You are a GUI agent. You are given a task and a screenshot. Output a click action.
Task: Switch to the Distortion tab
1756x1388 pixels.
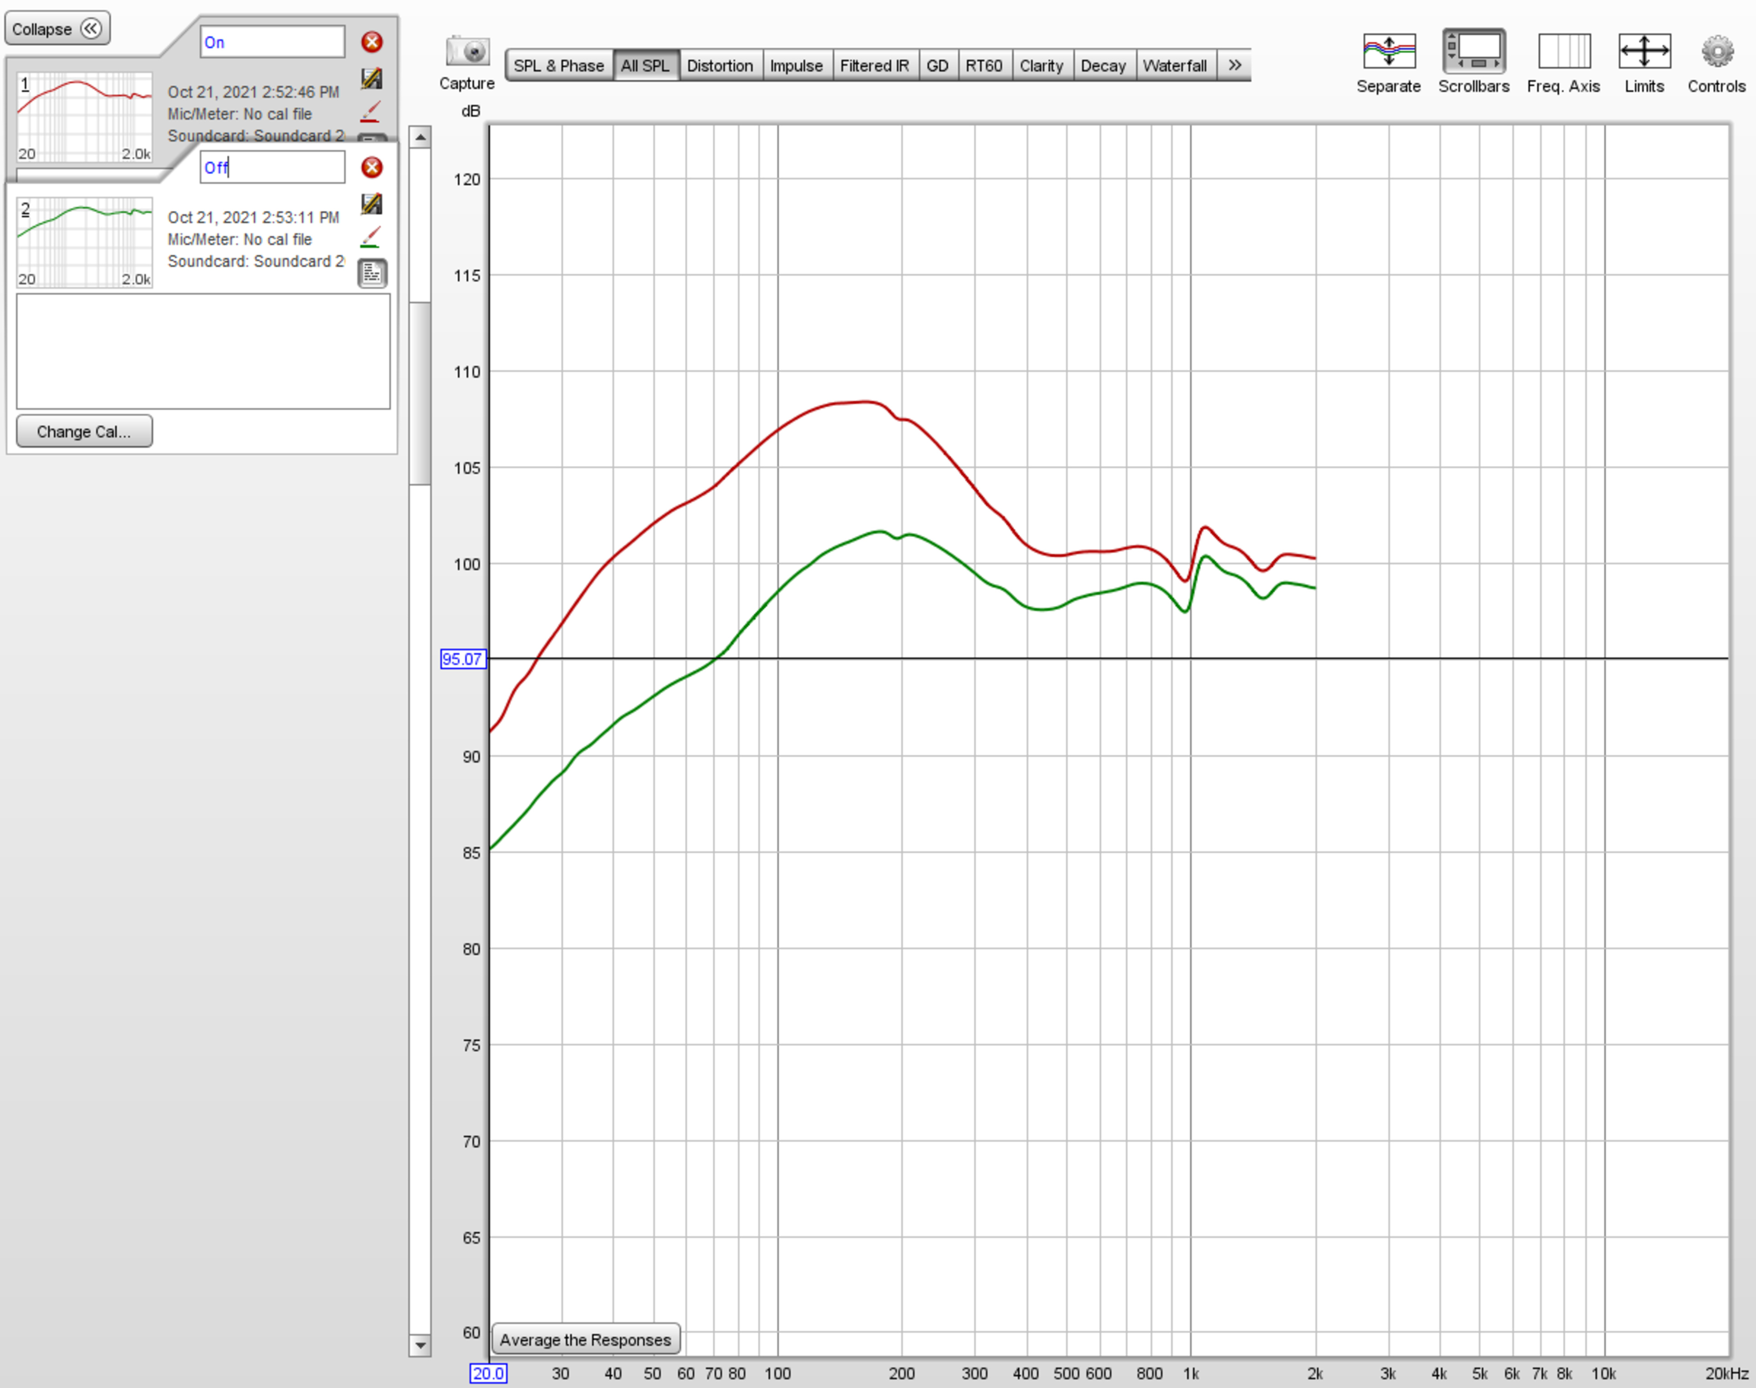[719, 66]
